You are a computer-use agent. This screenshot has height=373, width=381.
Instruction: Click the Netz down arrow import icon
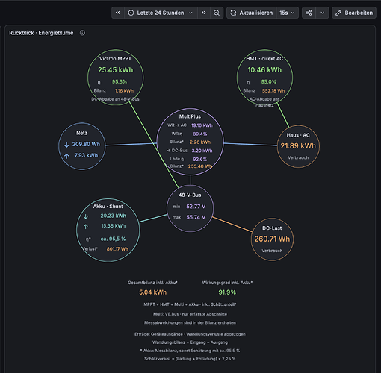[x=66, y=145]
